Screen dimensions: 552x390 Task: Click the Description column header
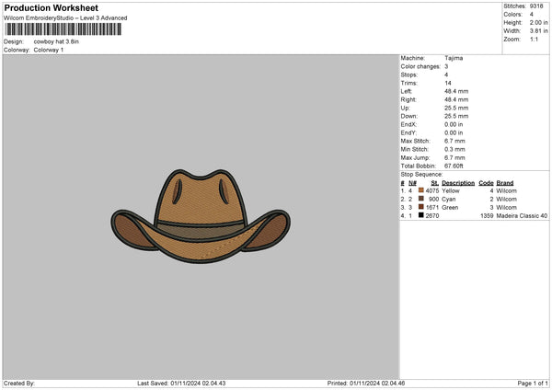click(459, 182)
